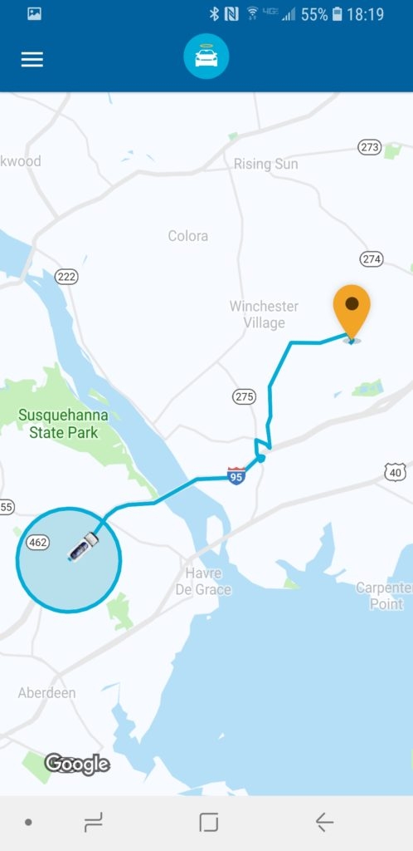
Task: Tap the route 462 badge
Action: coord(38,542)
